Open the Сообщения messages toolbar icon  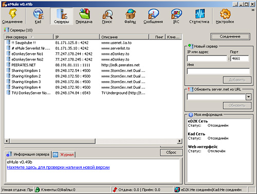pyautogui.click(x=153, y=16)
